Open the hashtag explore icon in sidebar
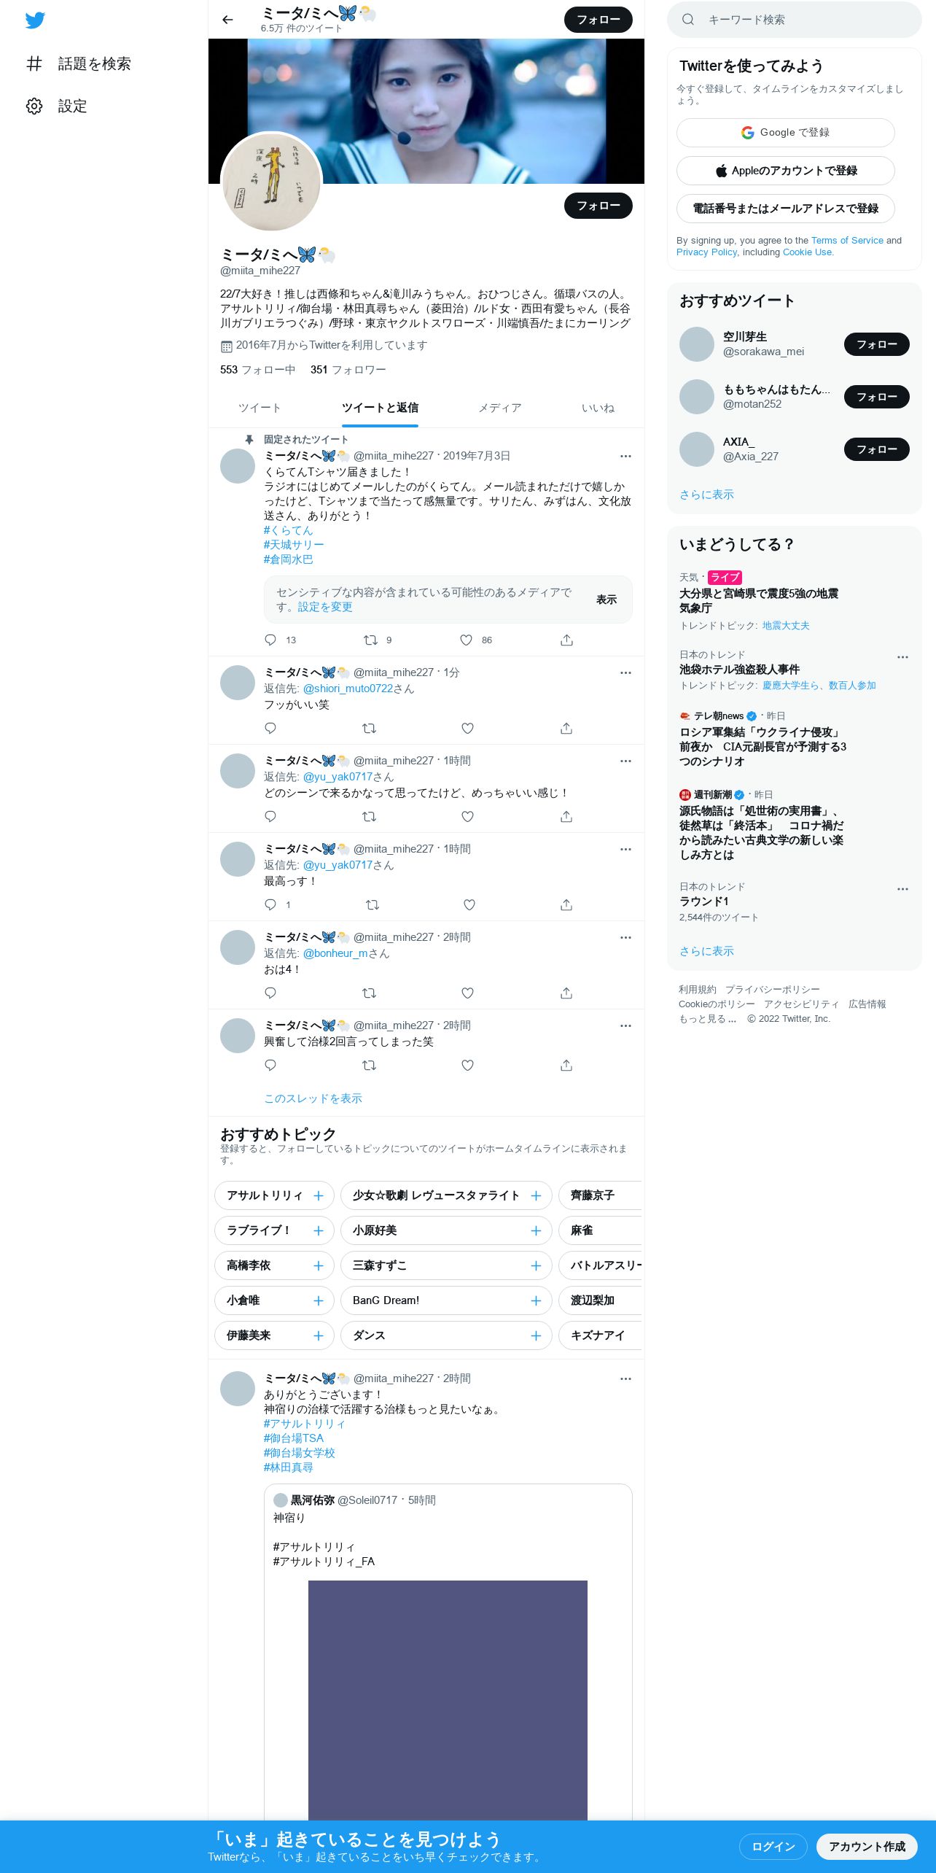 point(34,63)
